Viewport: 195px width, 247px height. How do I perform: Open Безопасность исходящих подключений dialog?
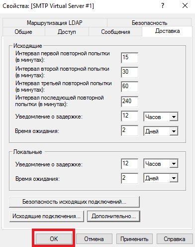pos(74,202)
